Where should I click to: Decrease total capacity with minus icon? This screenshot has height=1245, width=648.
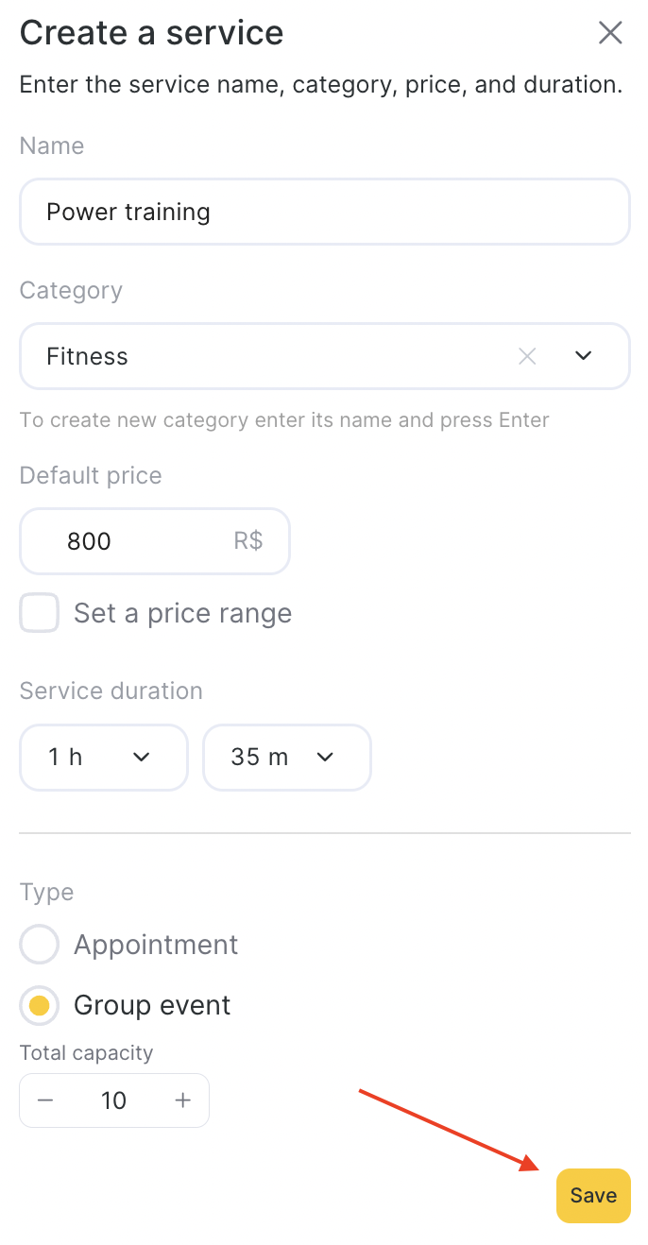click(x=45, y=1100)
